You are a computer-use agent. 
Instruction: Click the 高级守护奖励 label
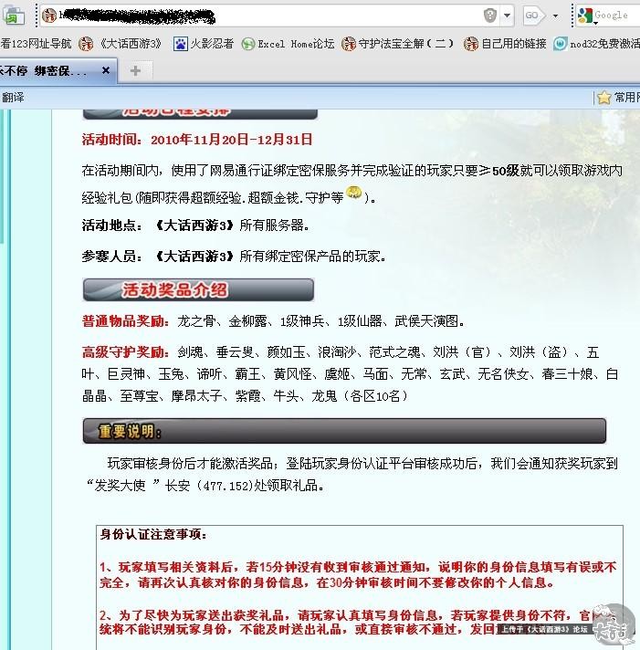(x=125, y=352)
